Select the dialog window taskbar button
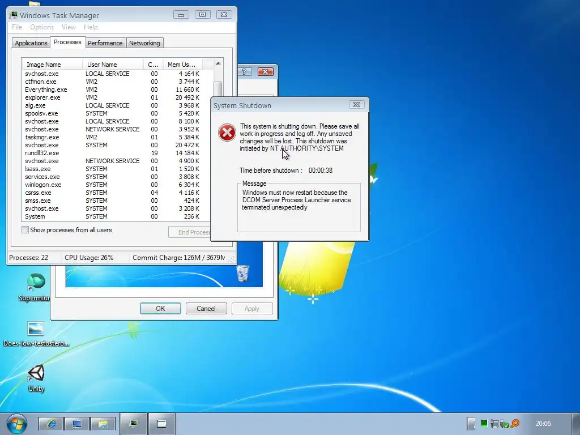This screenshot has height=435, width=580. coord(161,424)
